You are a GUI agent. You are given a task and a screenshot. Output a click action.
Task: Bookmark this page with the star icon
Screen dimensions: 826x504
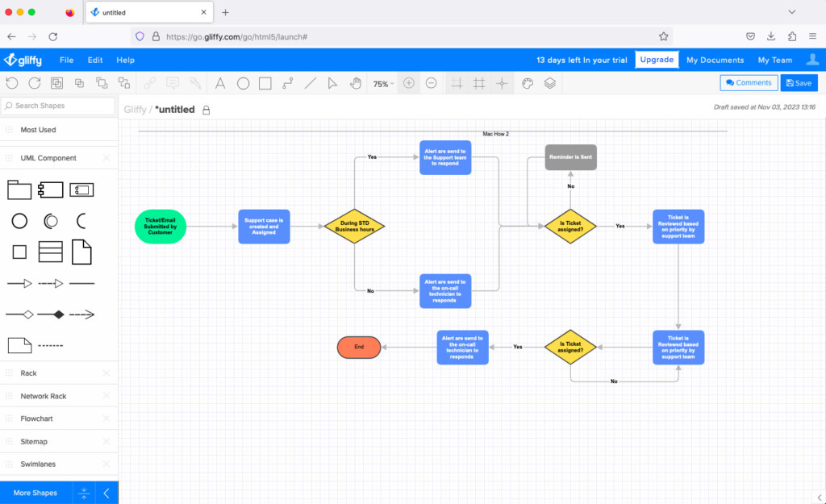pos(663,36)
